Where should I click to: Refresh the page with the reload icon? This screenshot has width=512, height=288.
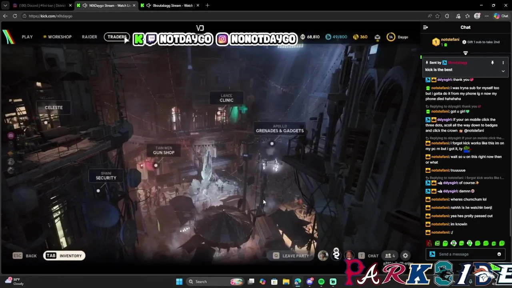pyautogui.click(x=15, y=16)
